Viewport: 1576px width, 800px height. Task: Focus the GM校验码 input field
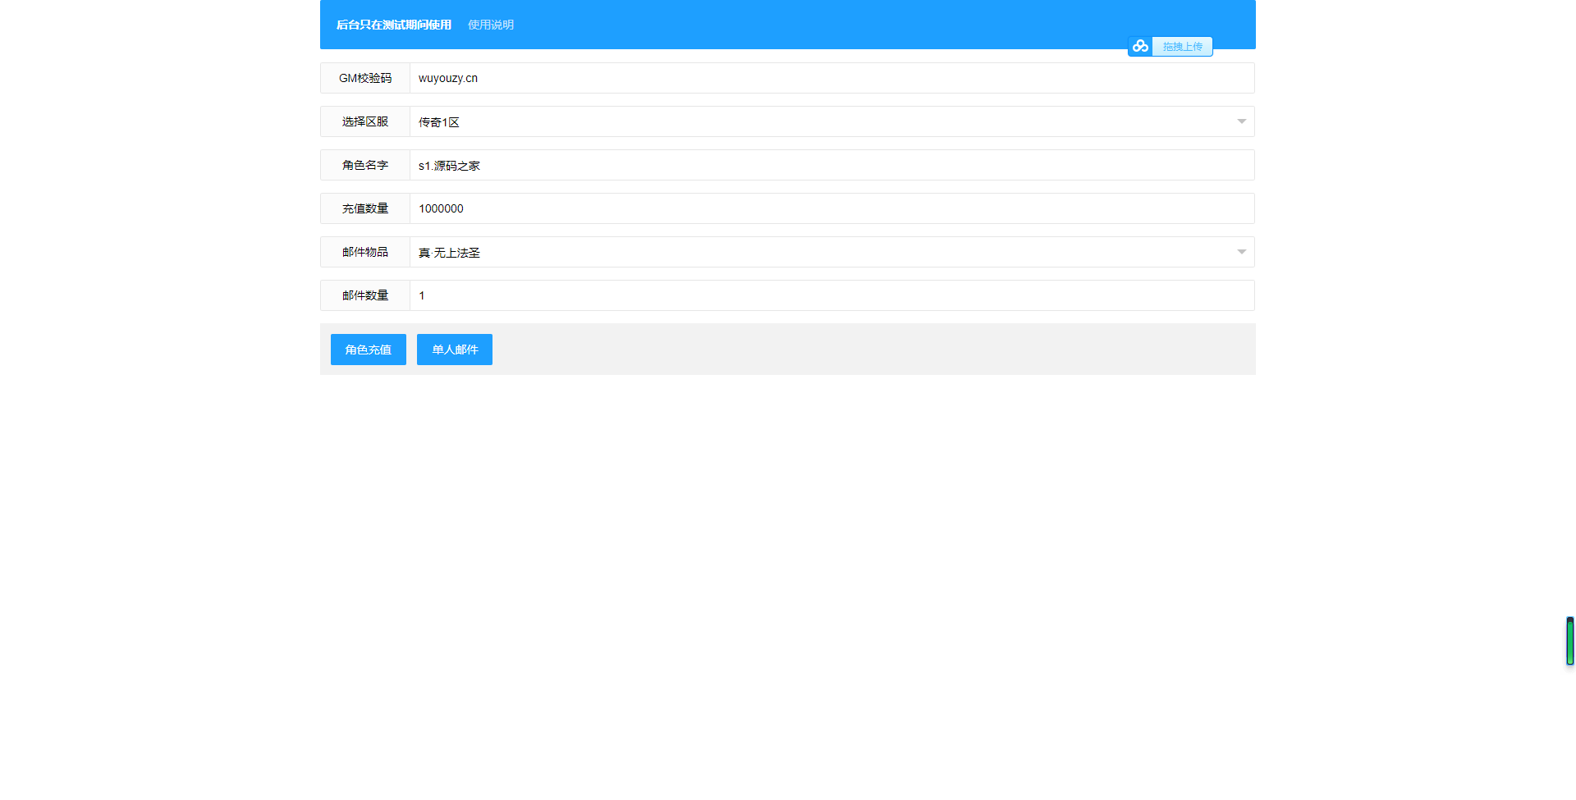(x=832, y=78)
